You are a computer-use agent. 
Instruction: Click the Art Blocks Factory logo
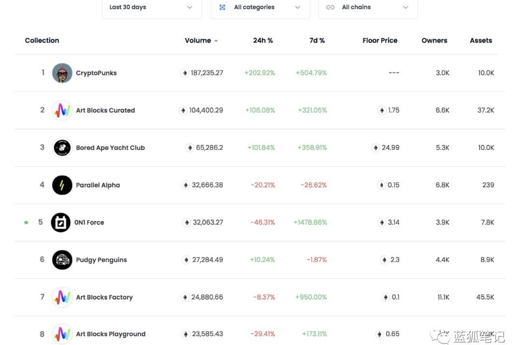click(x=62, y=297)
